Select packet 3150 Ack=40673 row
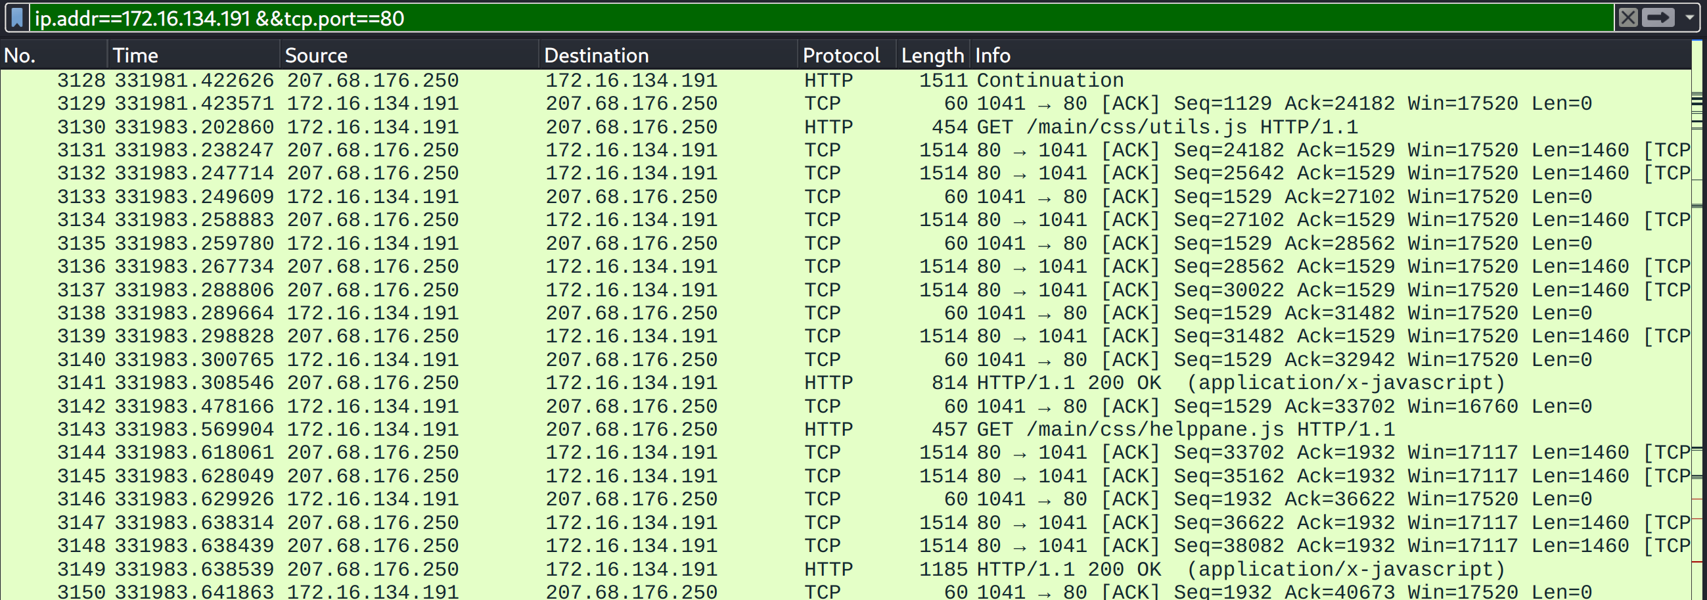 (x=846, y=590)
